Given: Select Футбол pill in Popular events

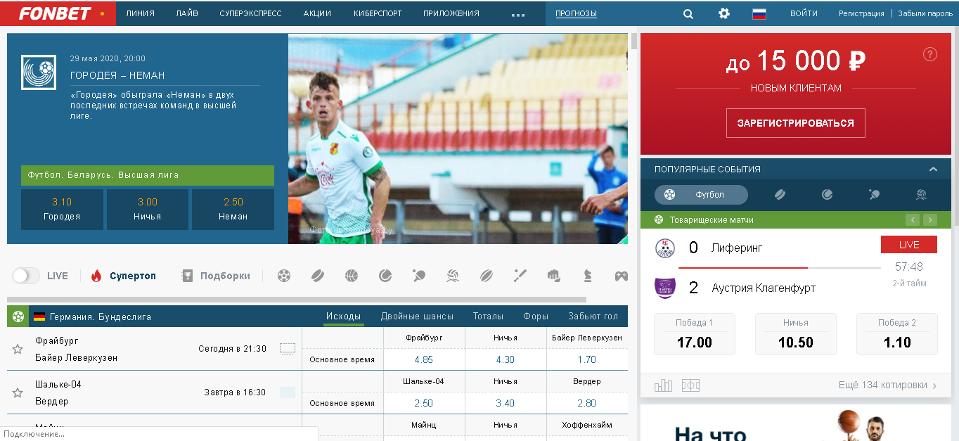Looking at the screenshot, I should click(x=701, y=195).
